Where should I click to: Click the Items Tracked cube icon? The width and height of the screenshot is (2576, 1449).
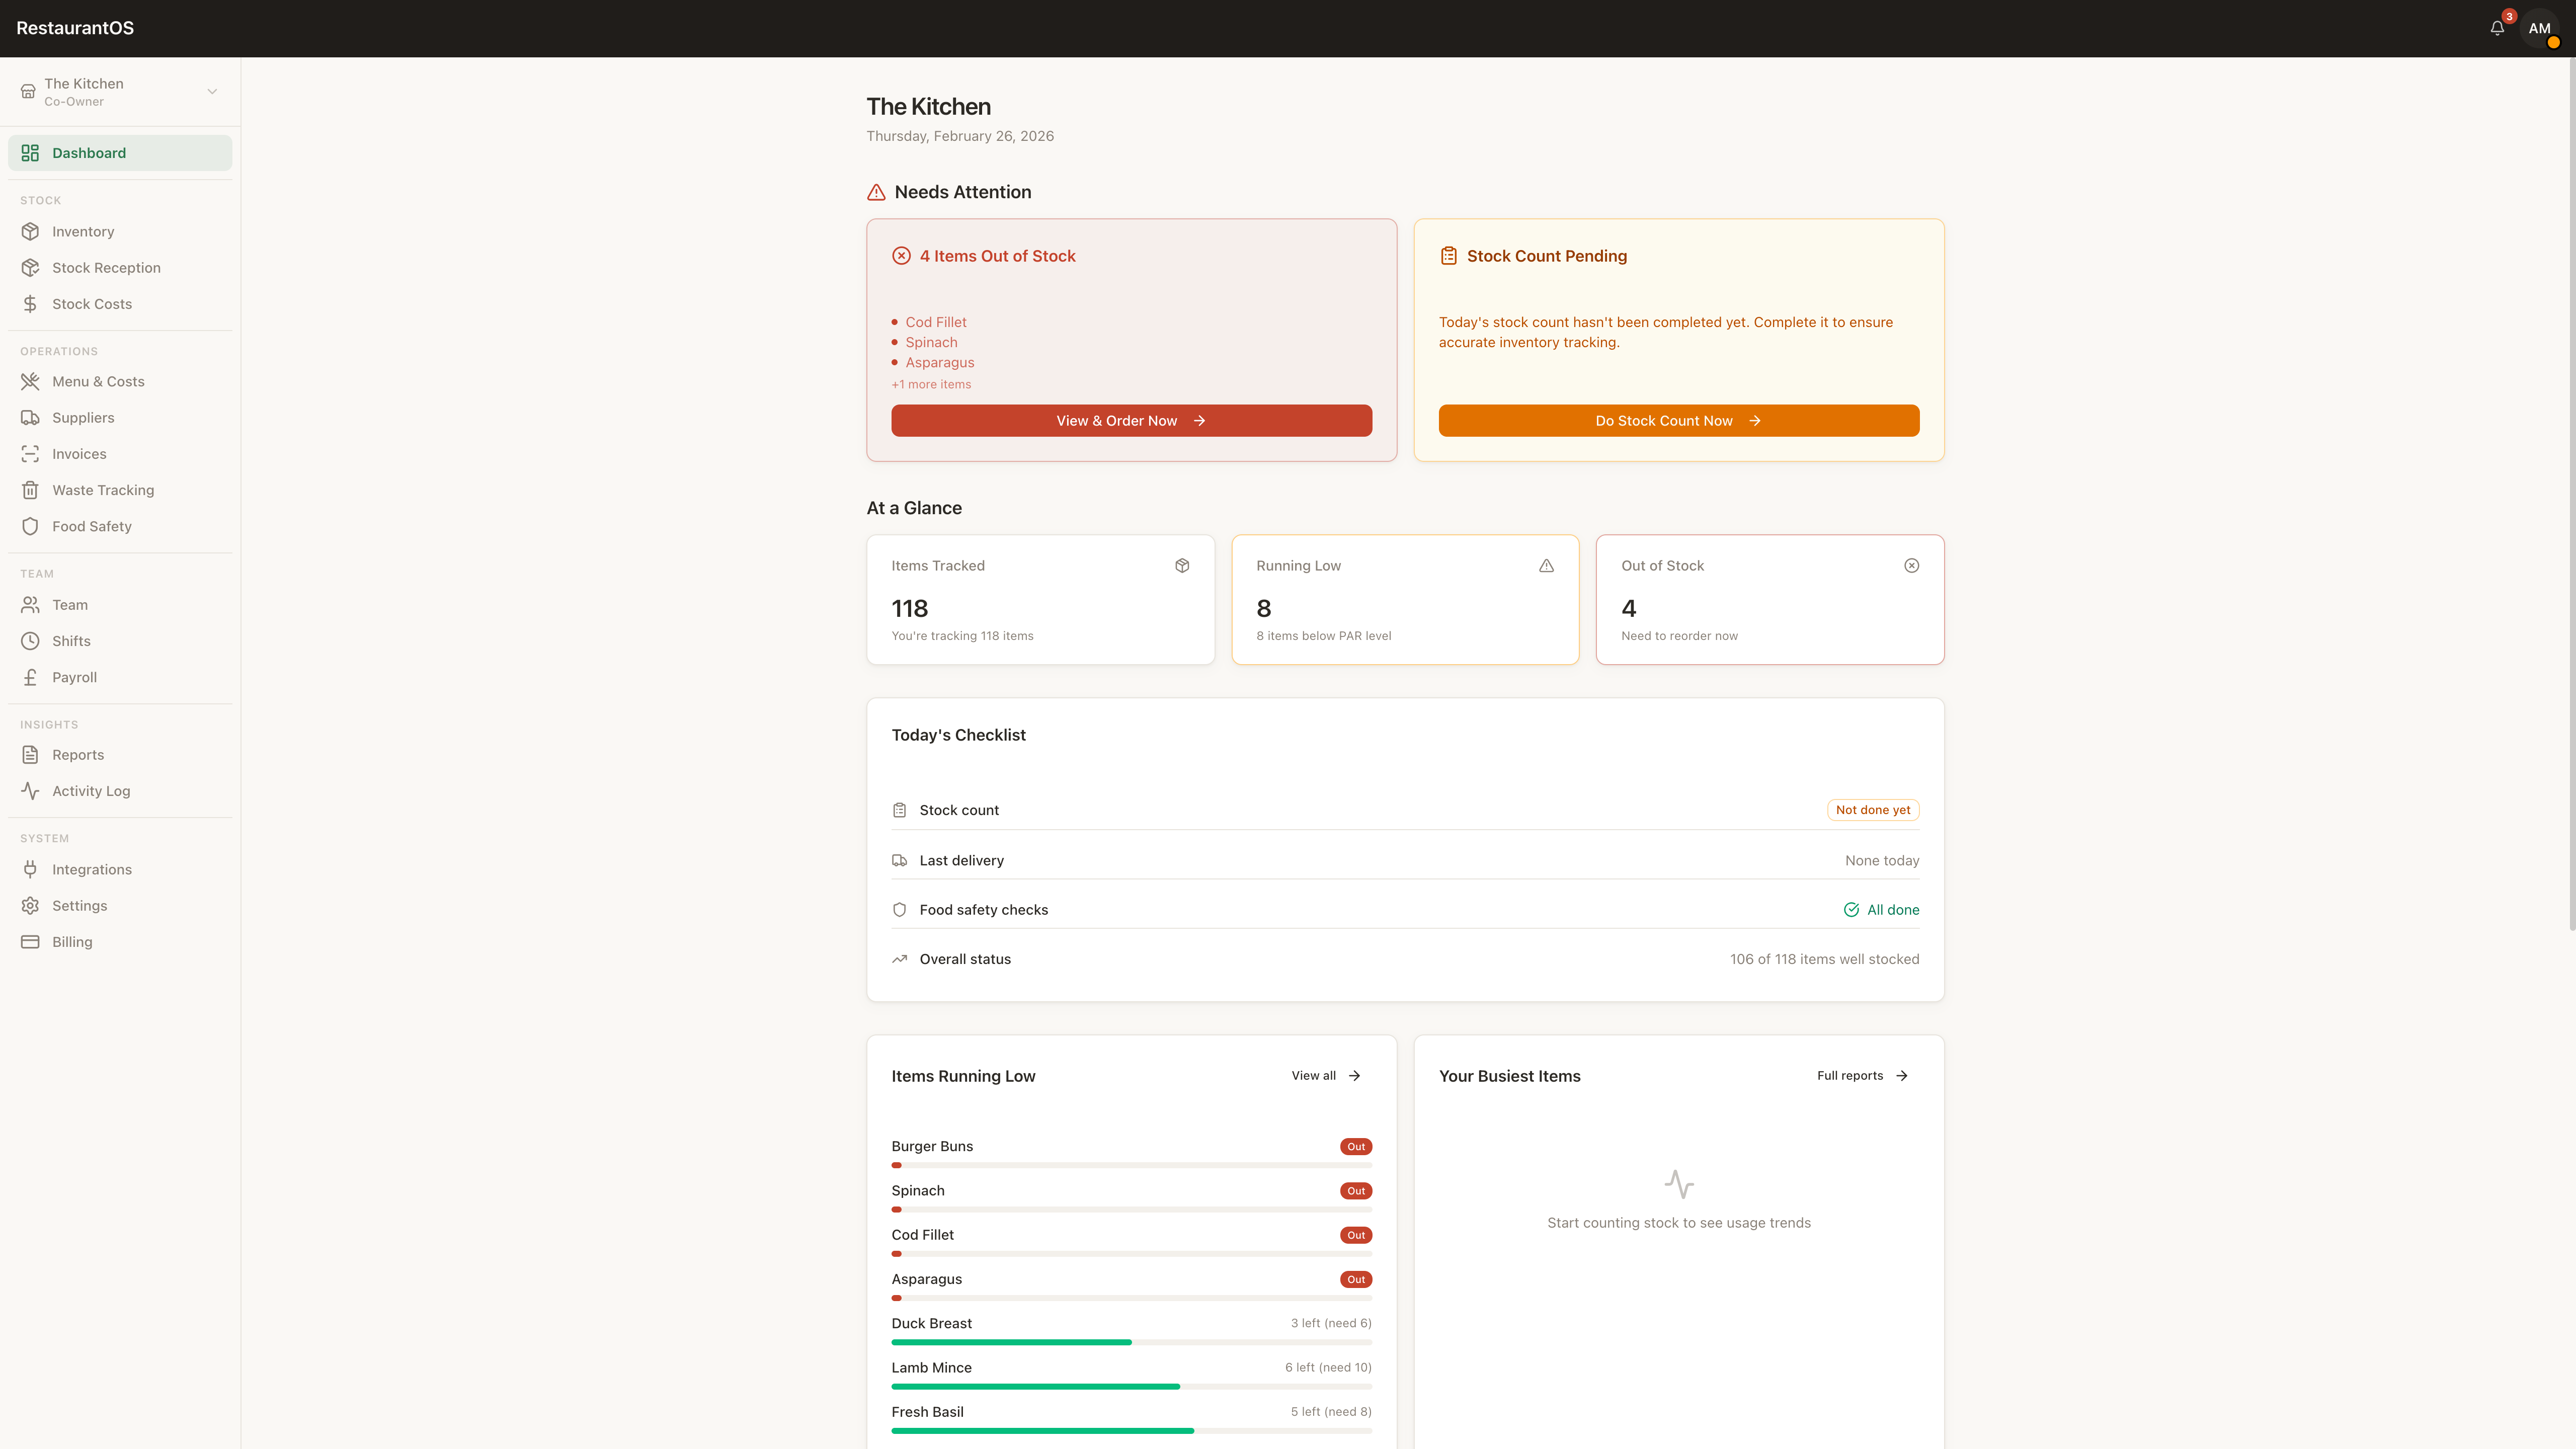[x=1182, y=566]
